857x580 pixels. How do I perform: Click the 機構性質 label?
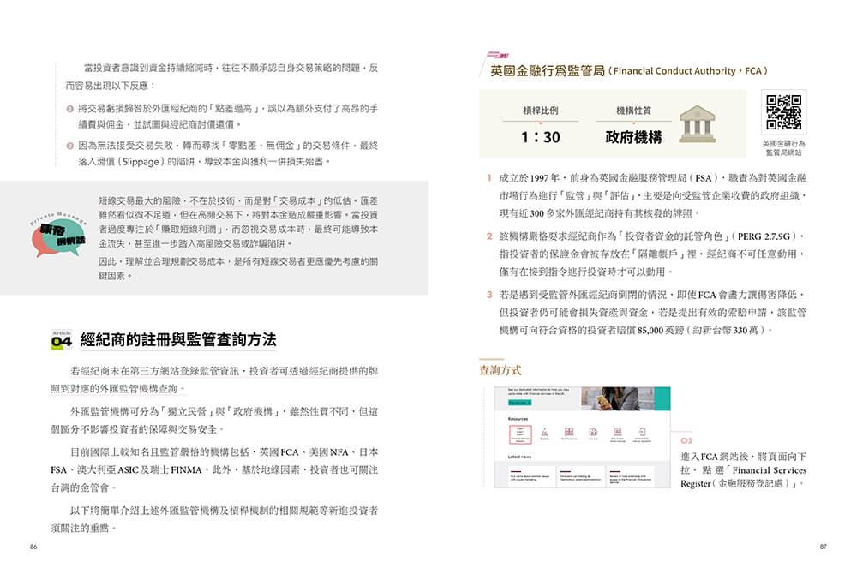pos(633,111)
